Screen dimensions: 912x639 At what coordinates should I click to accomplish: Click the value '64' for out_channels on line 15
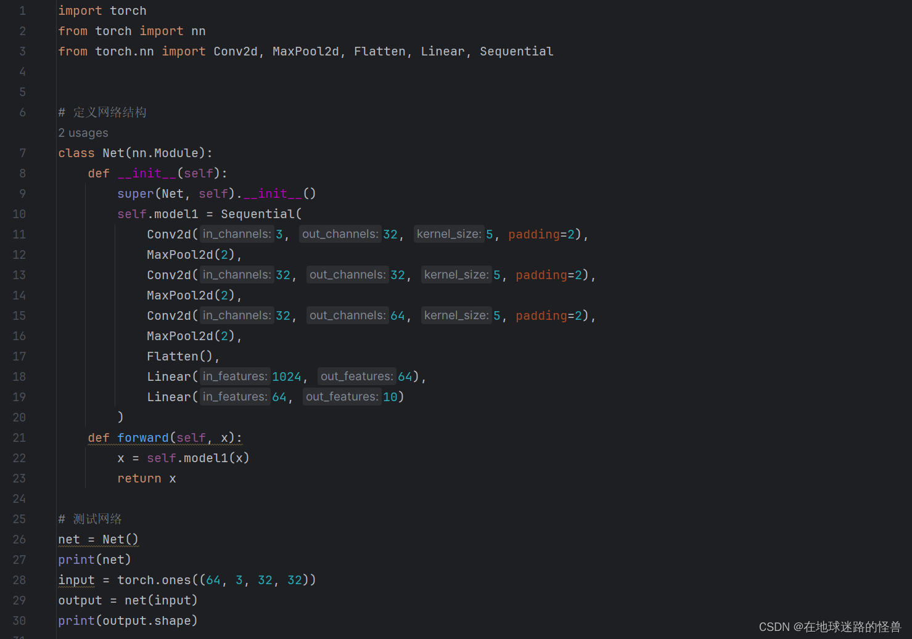click(398, 315)
